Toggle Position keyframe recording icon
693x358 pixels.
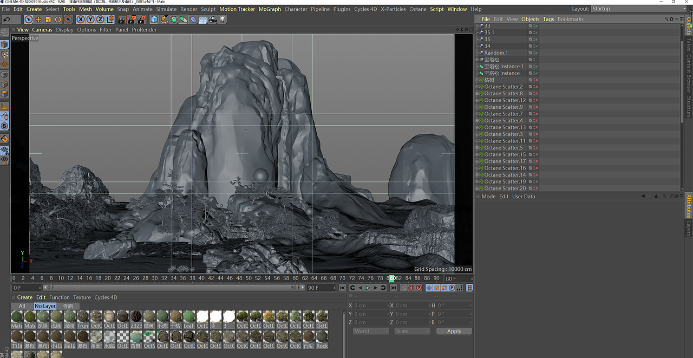pyautogui.click(x=429, y=288)
